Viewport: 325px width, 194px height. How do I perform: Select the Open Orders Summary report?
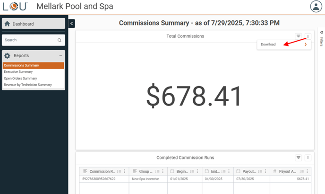[20, 79]
